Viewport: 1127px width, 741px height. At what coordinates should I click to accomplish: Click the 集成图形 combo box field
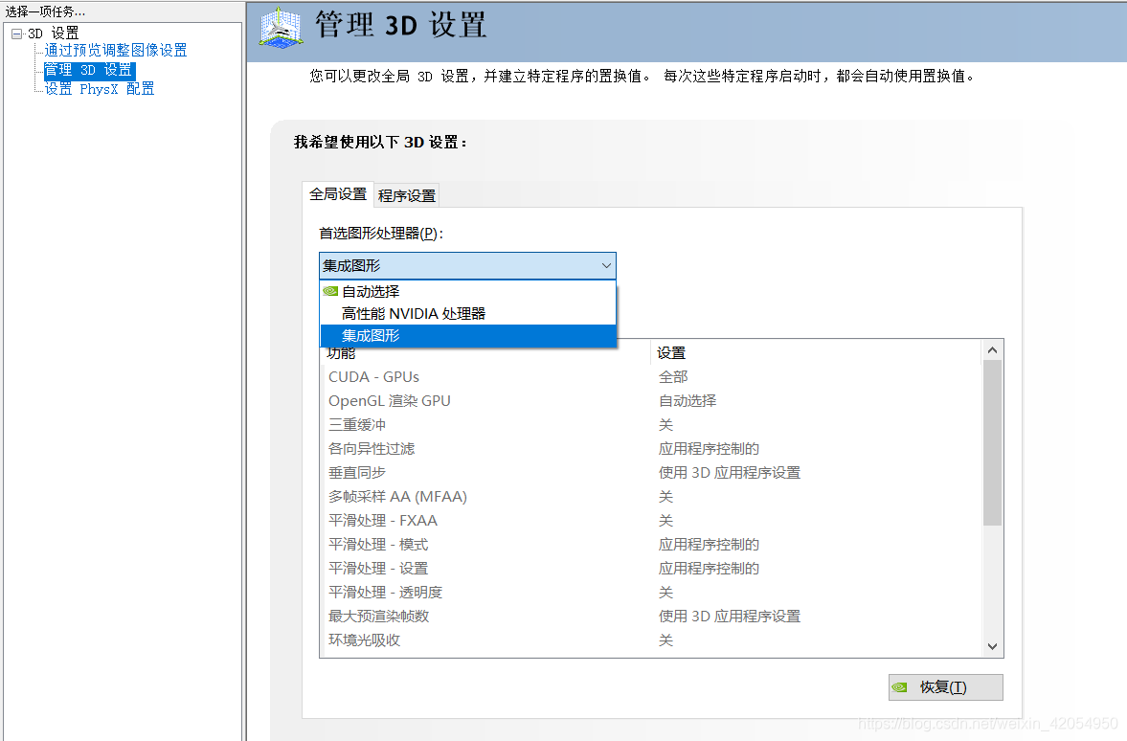(467, 266)
